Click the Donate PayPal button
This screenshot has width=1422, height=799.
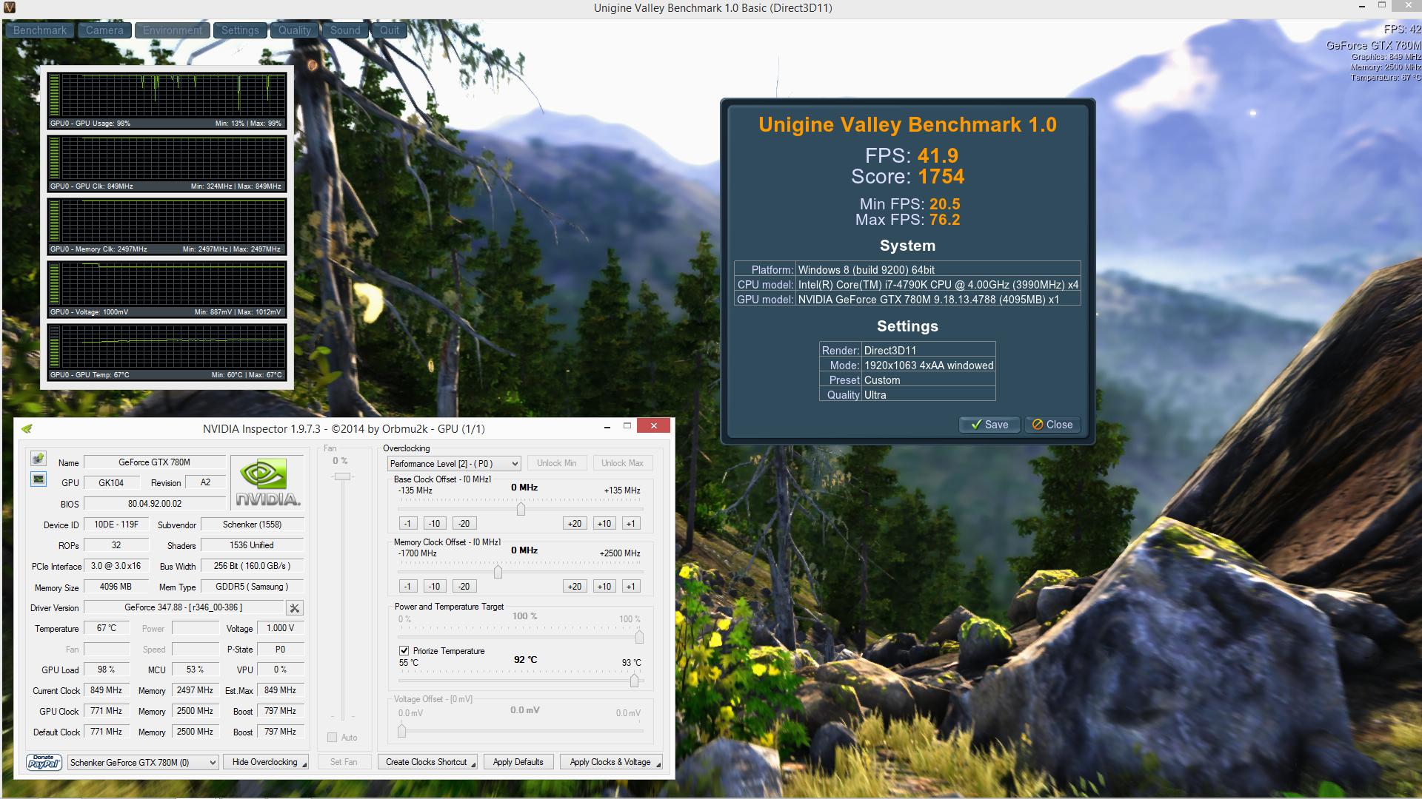(44, 762)
